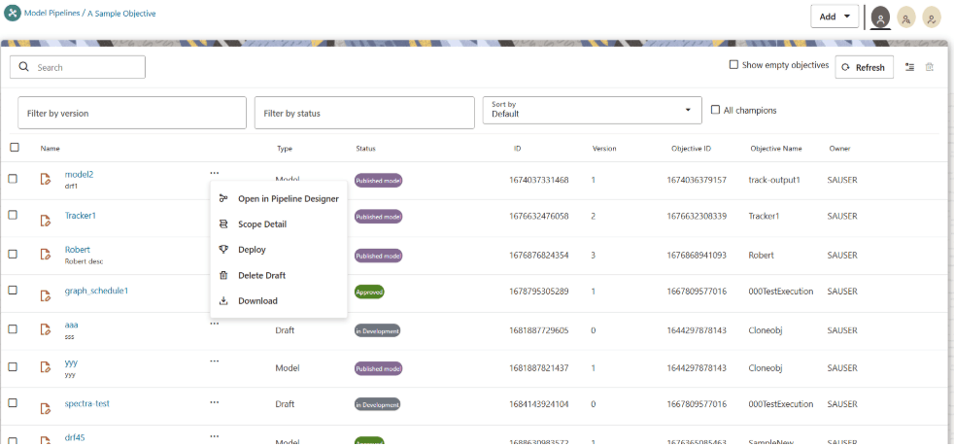This screenshot has width=954, height=447.
Task: Click the graph_schedule1 row pipeline icon
Action: (45, 295)
